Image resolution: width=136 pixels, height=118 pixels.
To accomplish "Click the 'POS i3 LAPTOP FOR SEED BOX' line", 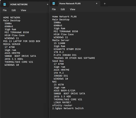I will click(x=22, y=41).
